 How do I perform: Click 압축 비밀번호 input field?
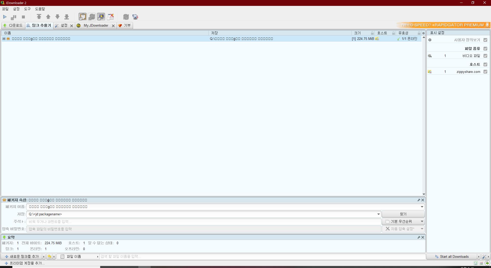204,229
